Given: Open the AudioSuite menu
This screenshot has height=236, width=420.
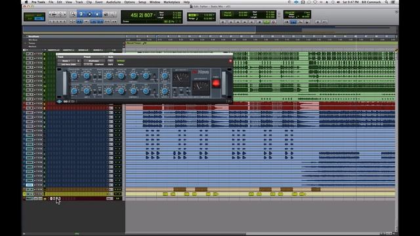Looking at the screenshot, I should tap(114, 2).
